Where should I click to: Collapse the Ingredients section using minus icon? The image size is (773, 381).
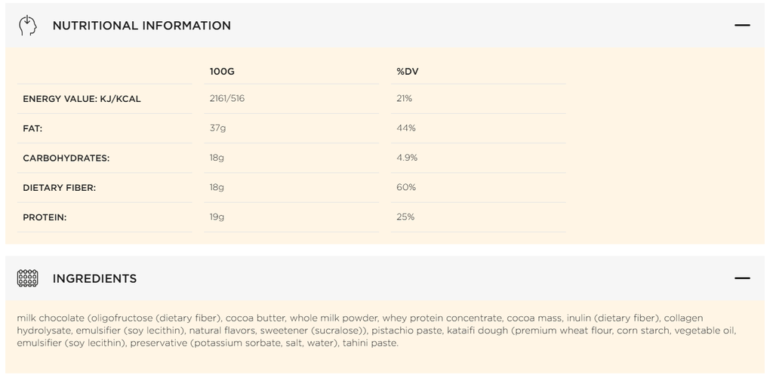click(742, 278)
